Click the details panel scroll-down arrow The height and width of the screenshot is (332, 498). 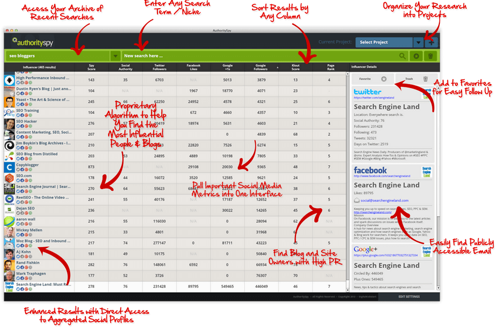click(438, 288)
